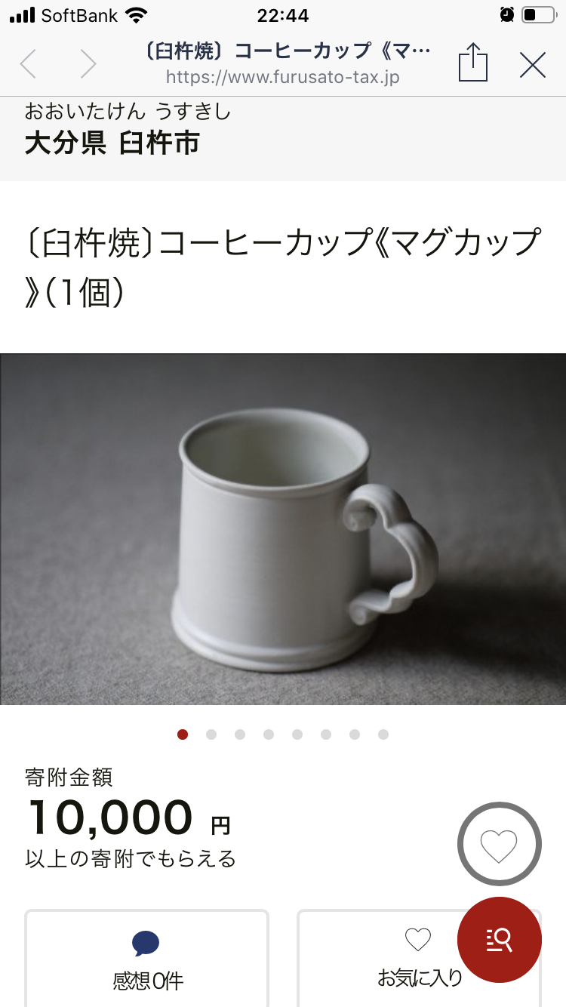Image resolution: width=566 pixels, height=1007 pixels.
Task: Add to favorites via お気に入り button
Action: tap(419, 958)
